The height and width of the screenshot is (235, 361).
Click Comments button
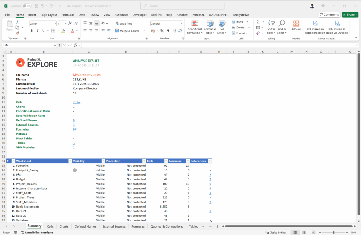330,15
